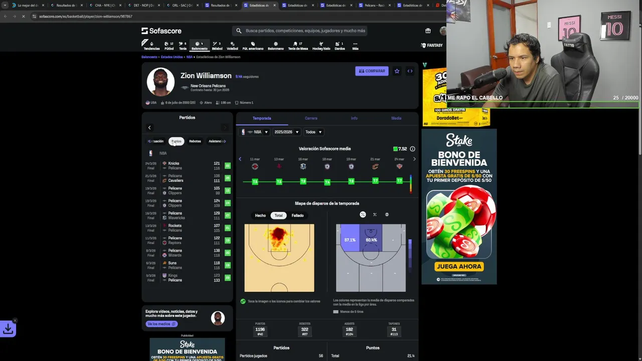Image resolution: width=642 pixels, height=361 pixels.
Task: Open the Tenis sports section
Action: click(x=183, y=46)
